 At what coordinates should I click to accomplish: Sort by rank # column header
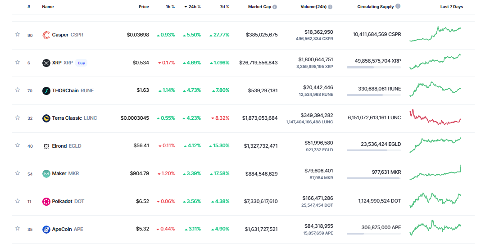point(29,7)
